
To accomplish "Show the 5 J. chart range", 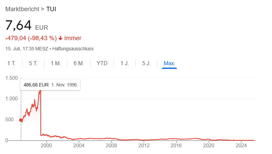I will [x=147, y=63].
